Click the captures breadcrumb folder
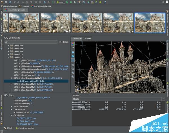Screen dimensions: 169x133 point(24,6)
